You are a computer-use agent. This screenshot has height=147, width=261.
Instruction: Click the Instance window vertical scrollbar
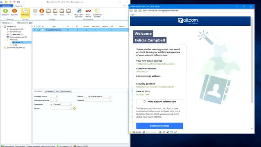coord(252,61)
